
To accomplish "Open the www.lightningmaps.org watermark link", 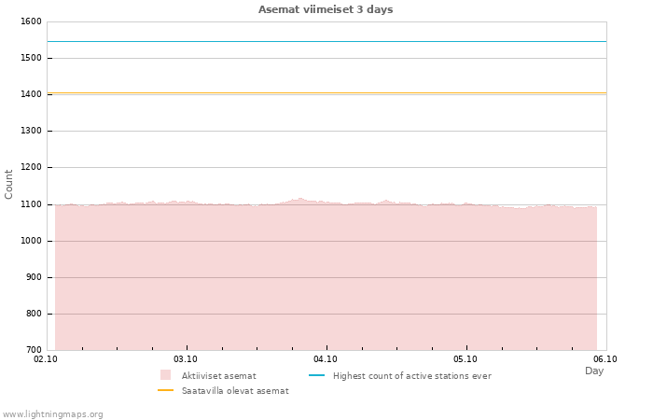I will pyautogui.click(x=53, y=413).
